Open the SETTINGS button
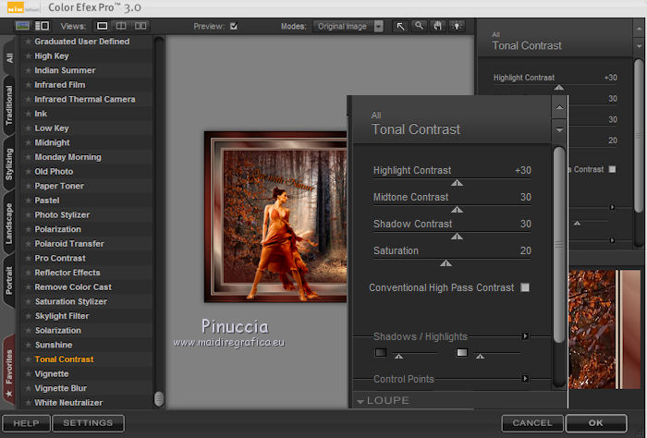The height and width of the screenshot is (438, 647). point(88,423)
